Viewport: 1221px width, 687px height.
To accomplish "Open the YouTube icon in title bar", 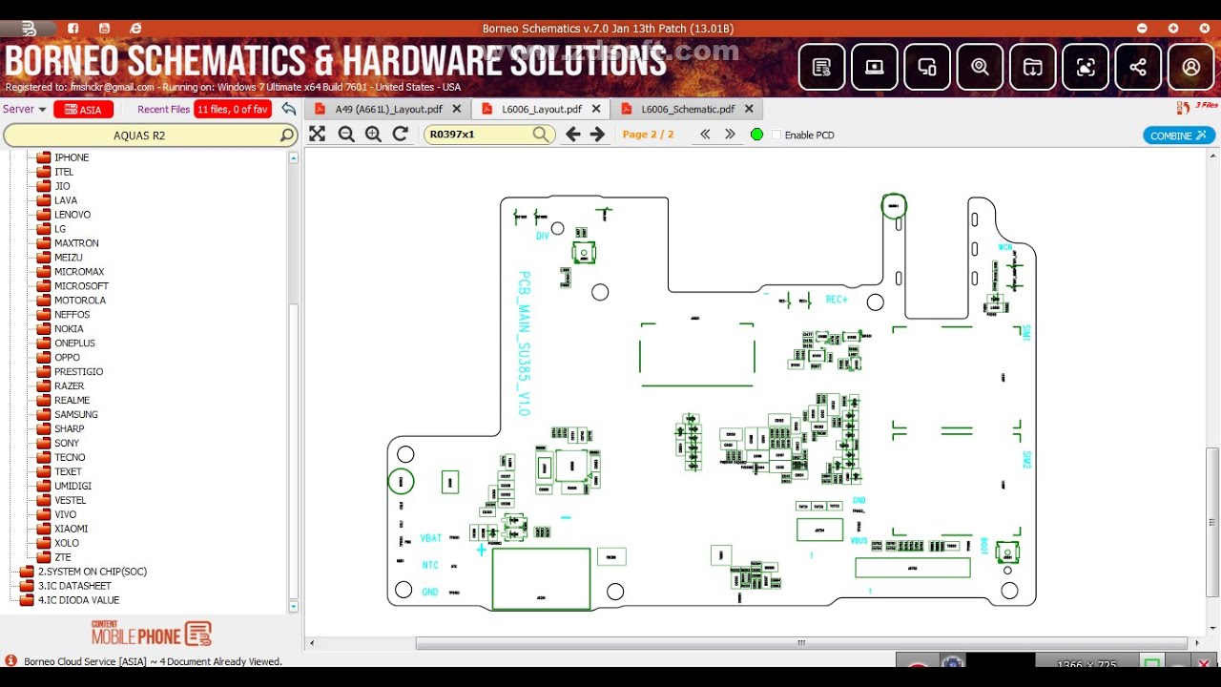I will 104,29.
